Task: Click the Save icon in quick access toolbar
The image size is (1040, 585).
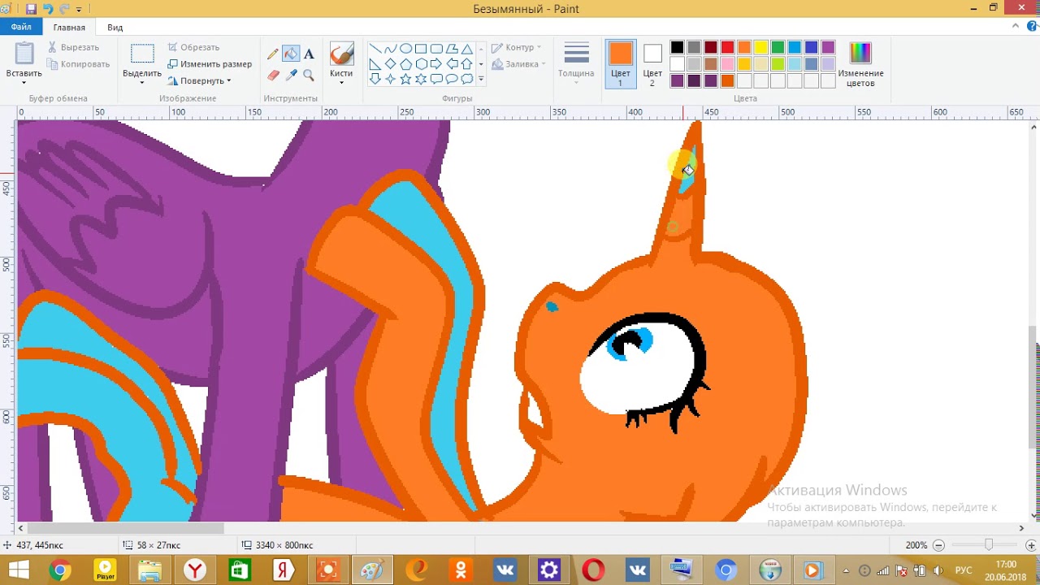Action: click(31, 9)
